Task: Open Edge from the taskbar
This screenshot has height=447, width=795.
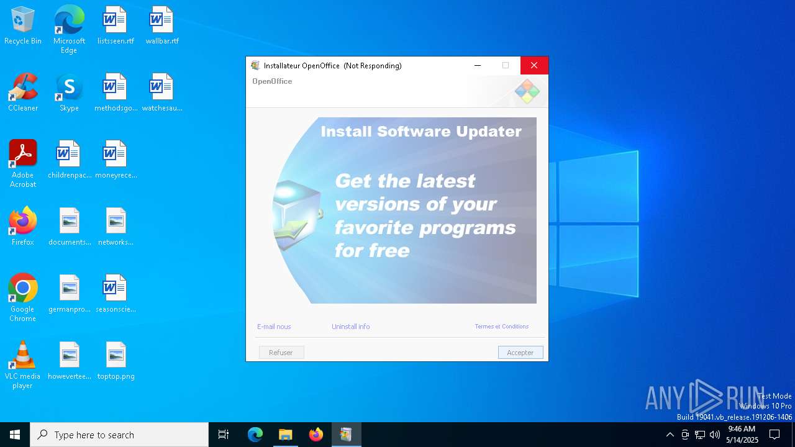Action: pyautogui.click(x=255, y=435)
